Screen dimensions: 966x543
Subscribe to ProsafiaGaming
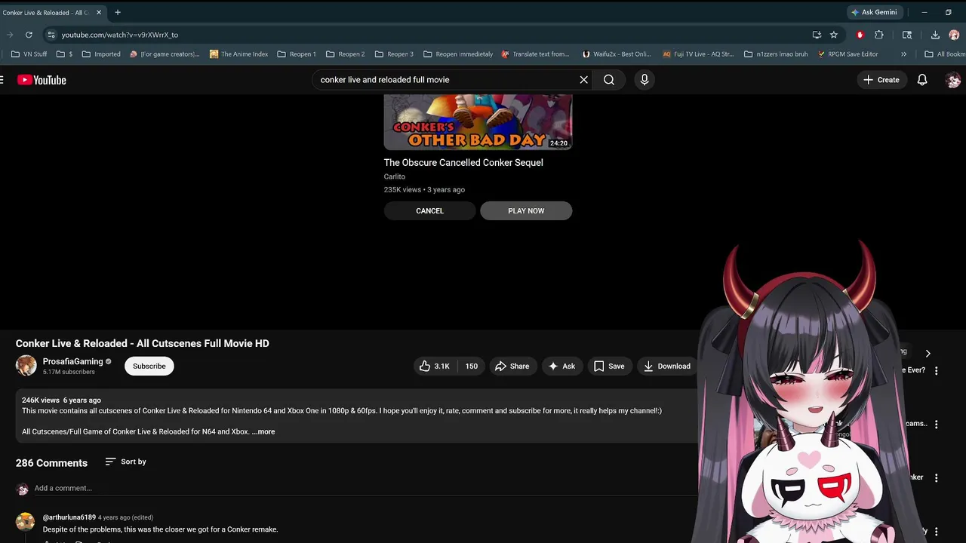(x=149, y=366)
